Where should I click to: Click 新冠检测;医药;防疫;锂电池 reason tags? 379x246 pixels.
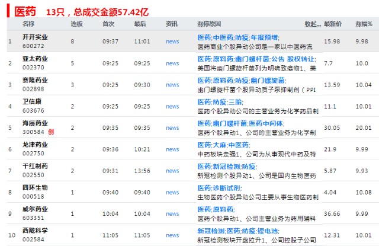(238, 231)
